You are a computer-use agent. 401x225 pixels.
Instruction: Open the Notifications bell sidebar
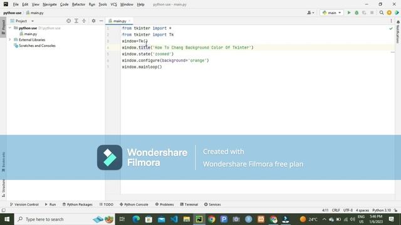point(398,32)
